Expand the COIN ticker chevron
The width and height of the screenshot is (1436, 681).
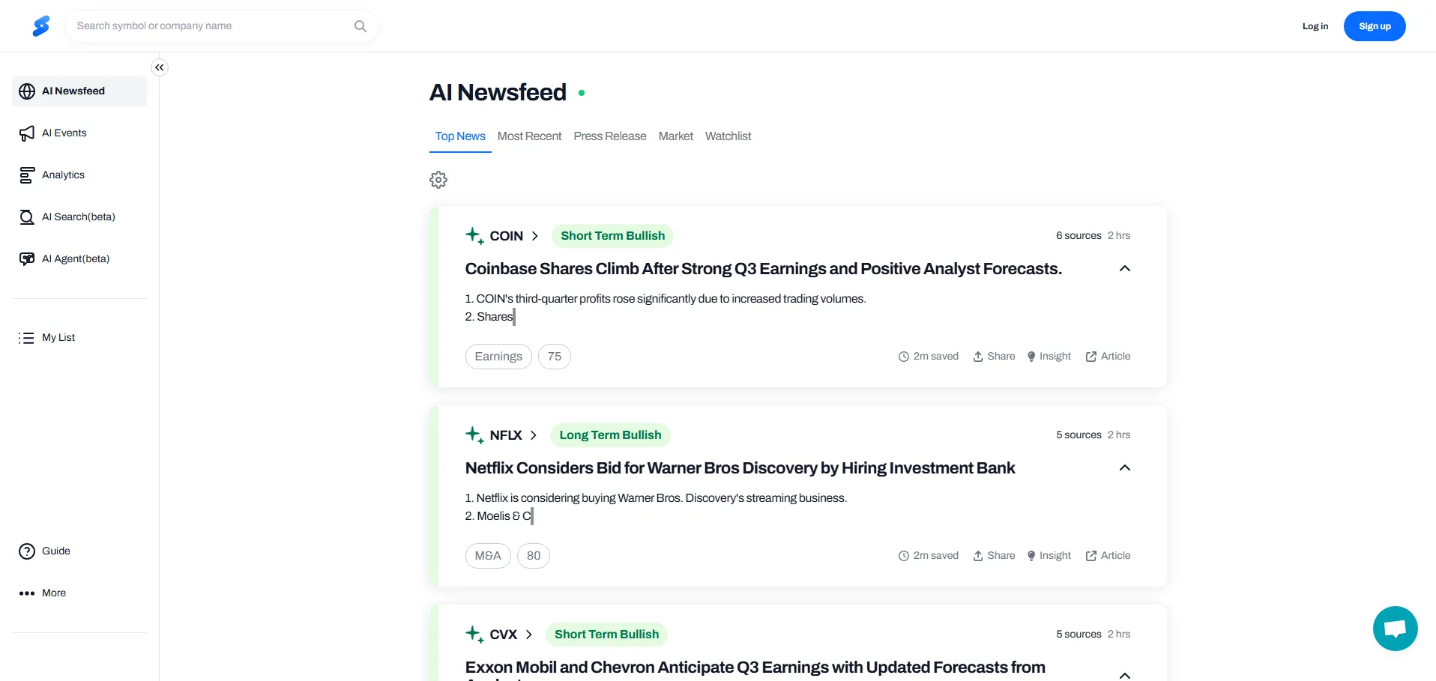pyautogui.click(x=534, y=236)
